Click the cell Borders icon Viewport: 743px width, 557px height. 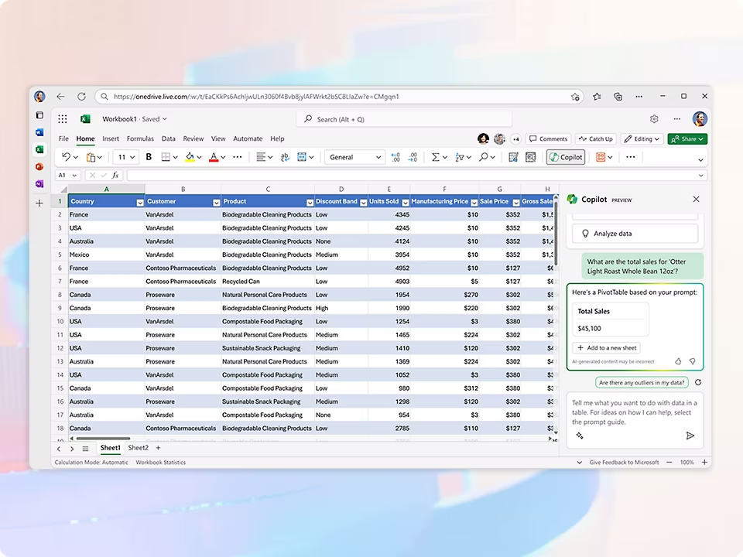click(x=166, y=157)
